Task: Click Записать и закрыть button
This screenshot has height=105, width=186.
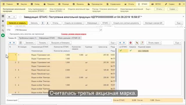Action: pos(17,23)
